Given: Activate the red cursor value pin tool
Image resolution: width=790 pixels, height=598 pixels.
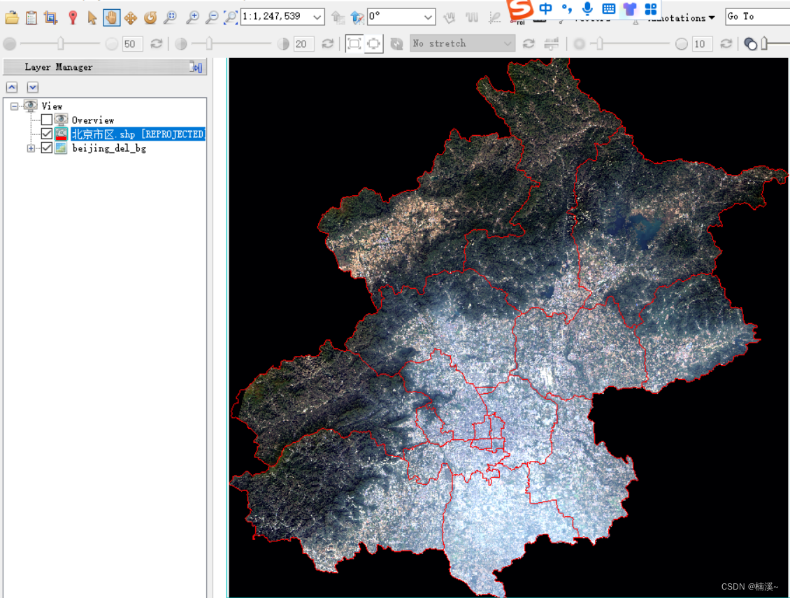Looking at the screenshot, I should point(73,17).
